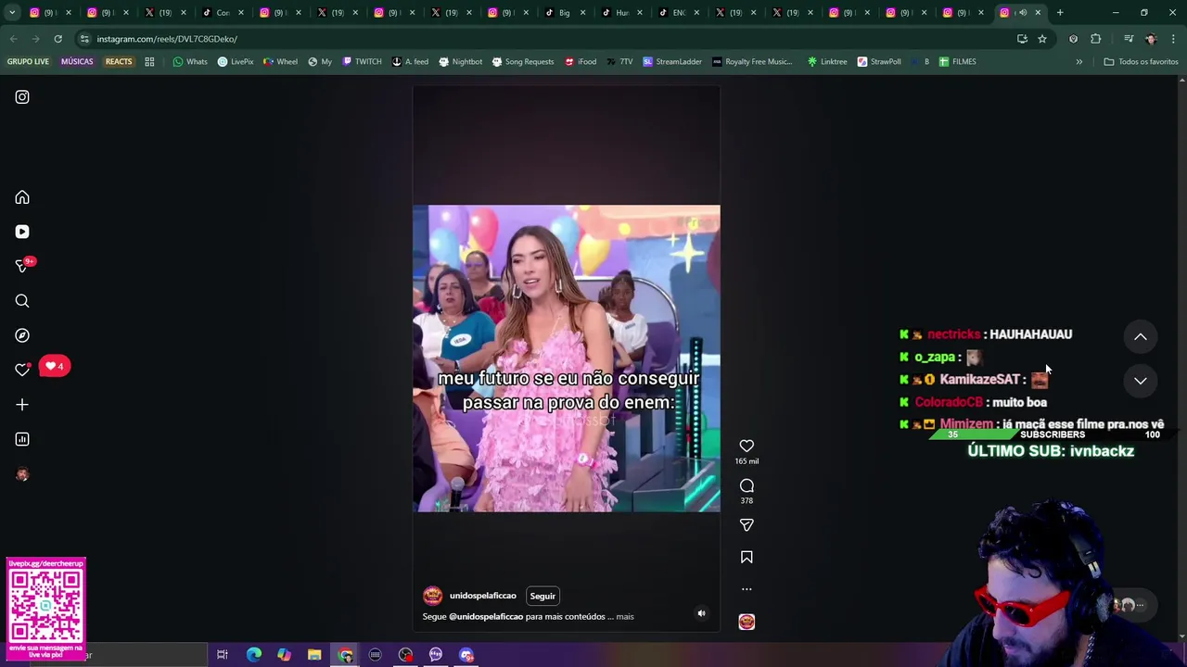Show more bookmarks chevron
The height and width of the screenshot is (667, 1187).
(x=1079, y=61)
